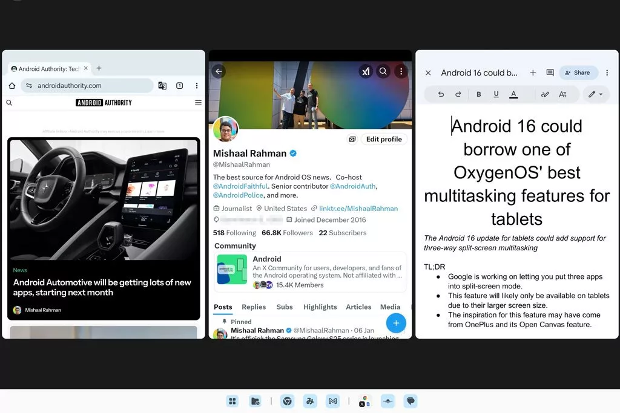Click the 'Android 16 could b...' document title
This screenshot has height=413, width=620.
479,73
